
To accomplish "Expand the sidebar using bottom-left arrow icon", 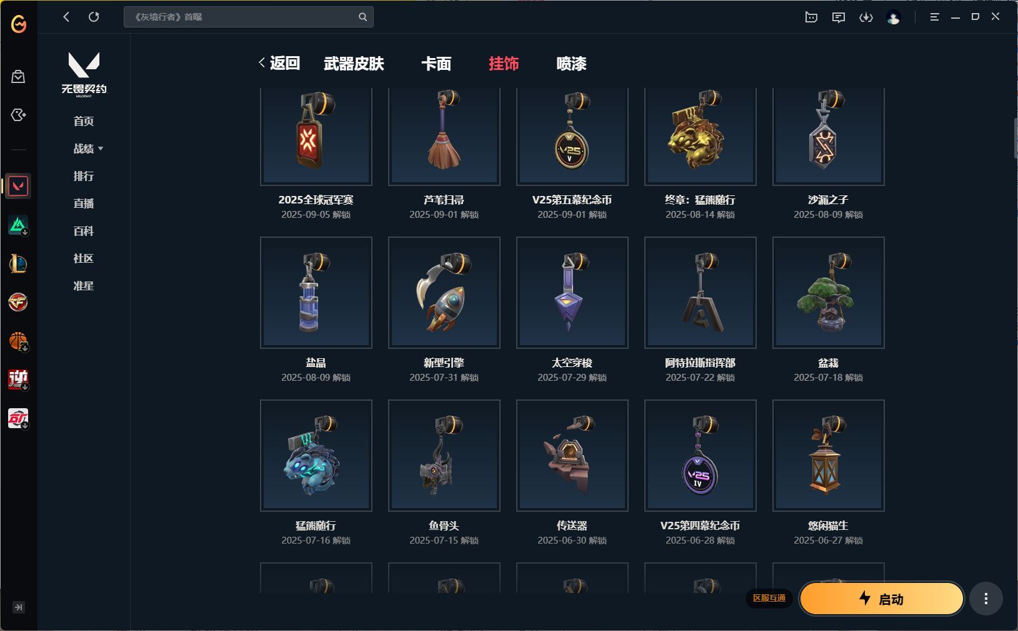I will pos(18,607).
